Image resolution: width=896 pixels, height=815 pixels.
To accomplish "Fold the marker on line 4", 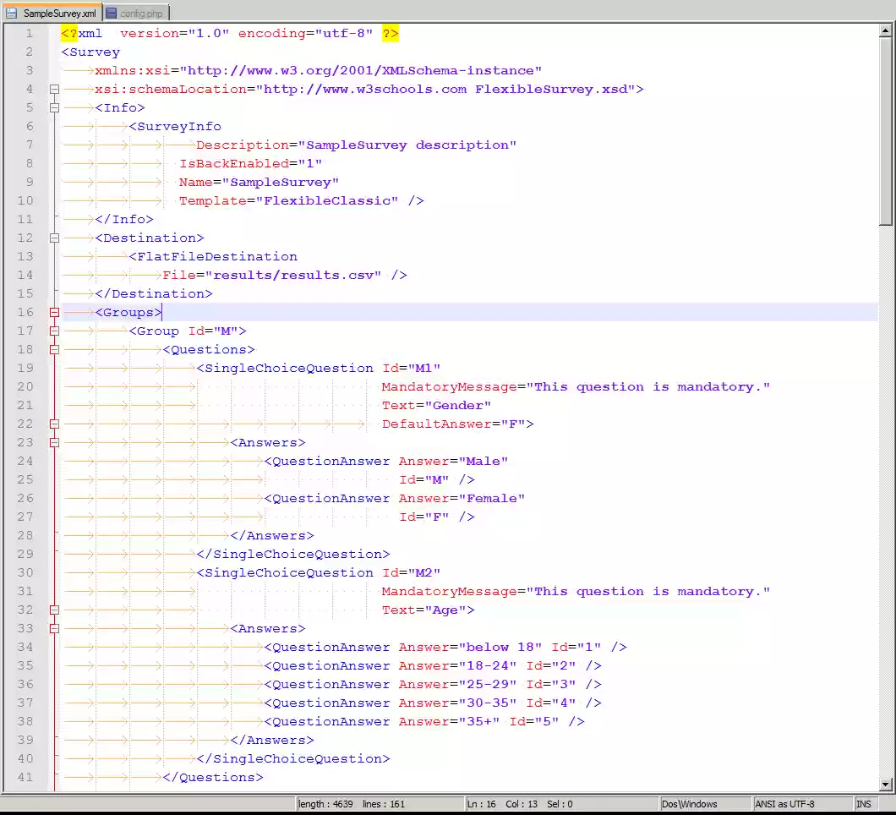I will click(55, 90).
